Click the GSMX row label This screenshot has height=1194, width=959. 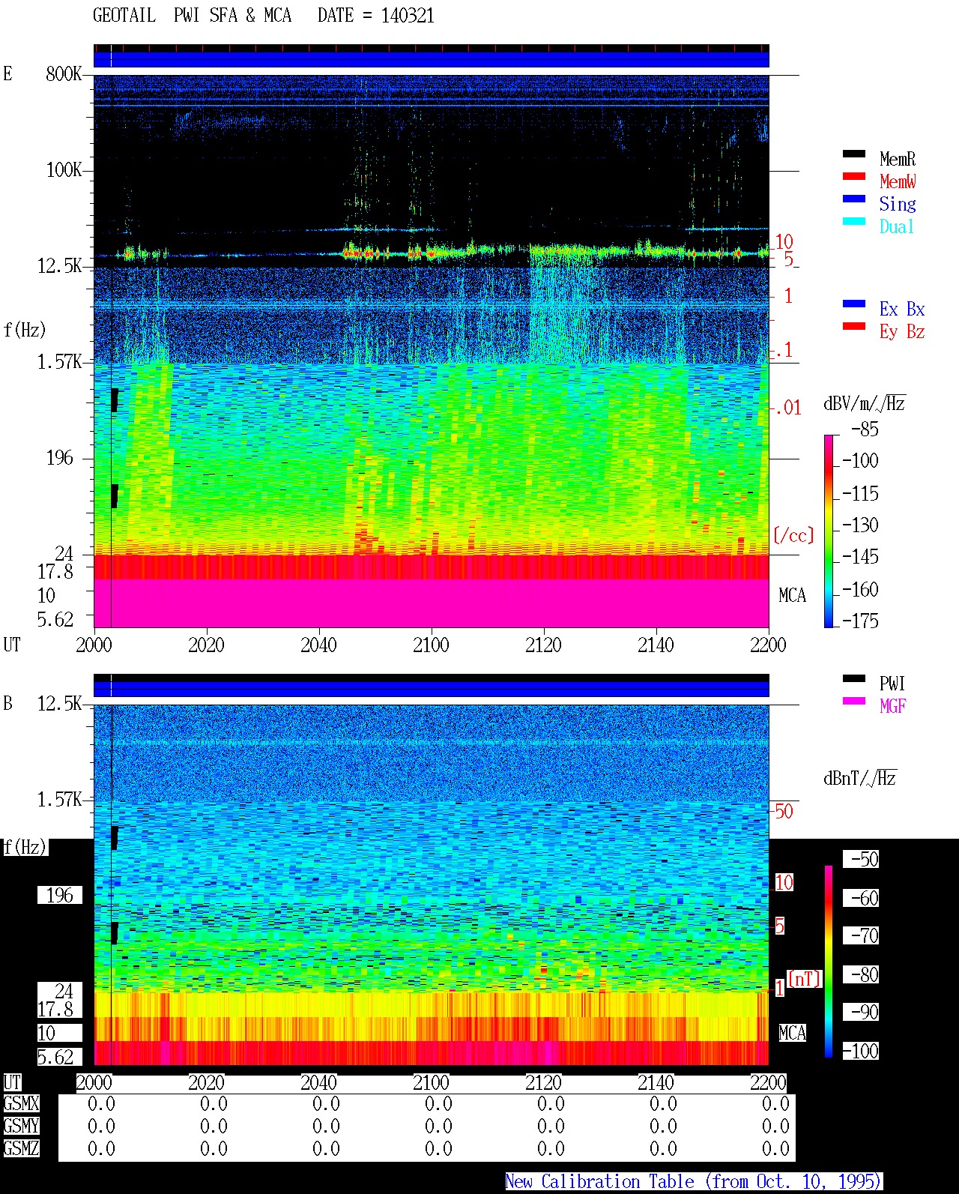[x=21, y=1103]
